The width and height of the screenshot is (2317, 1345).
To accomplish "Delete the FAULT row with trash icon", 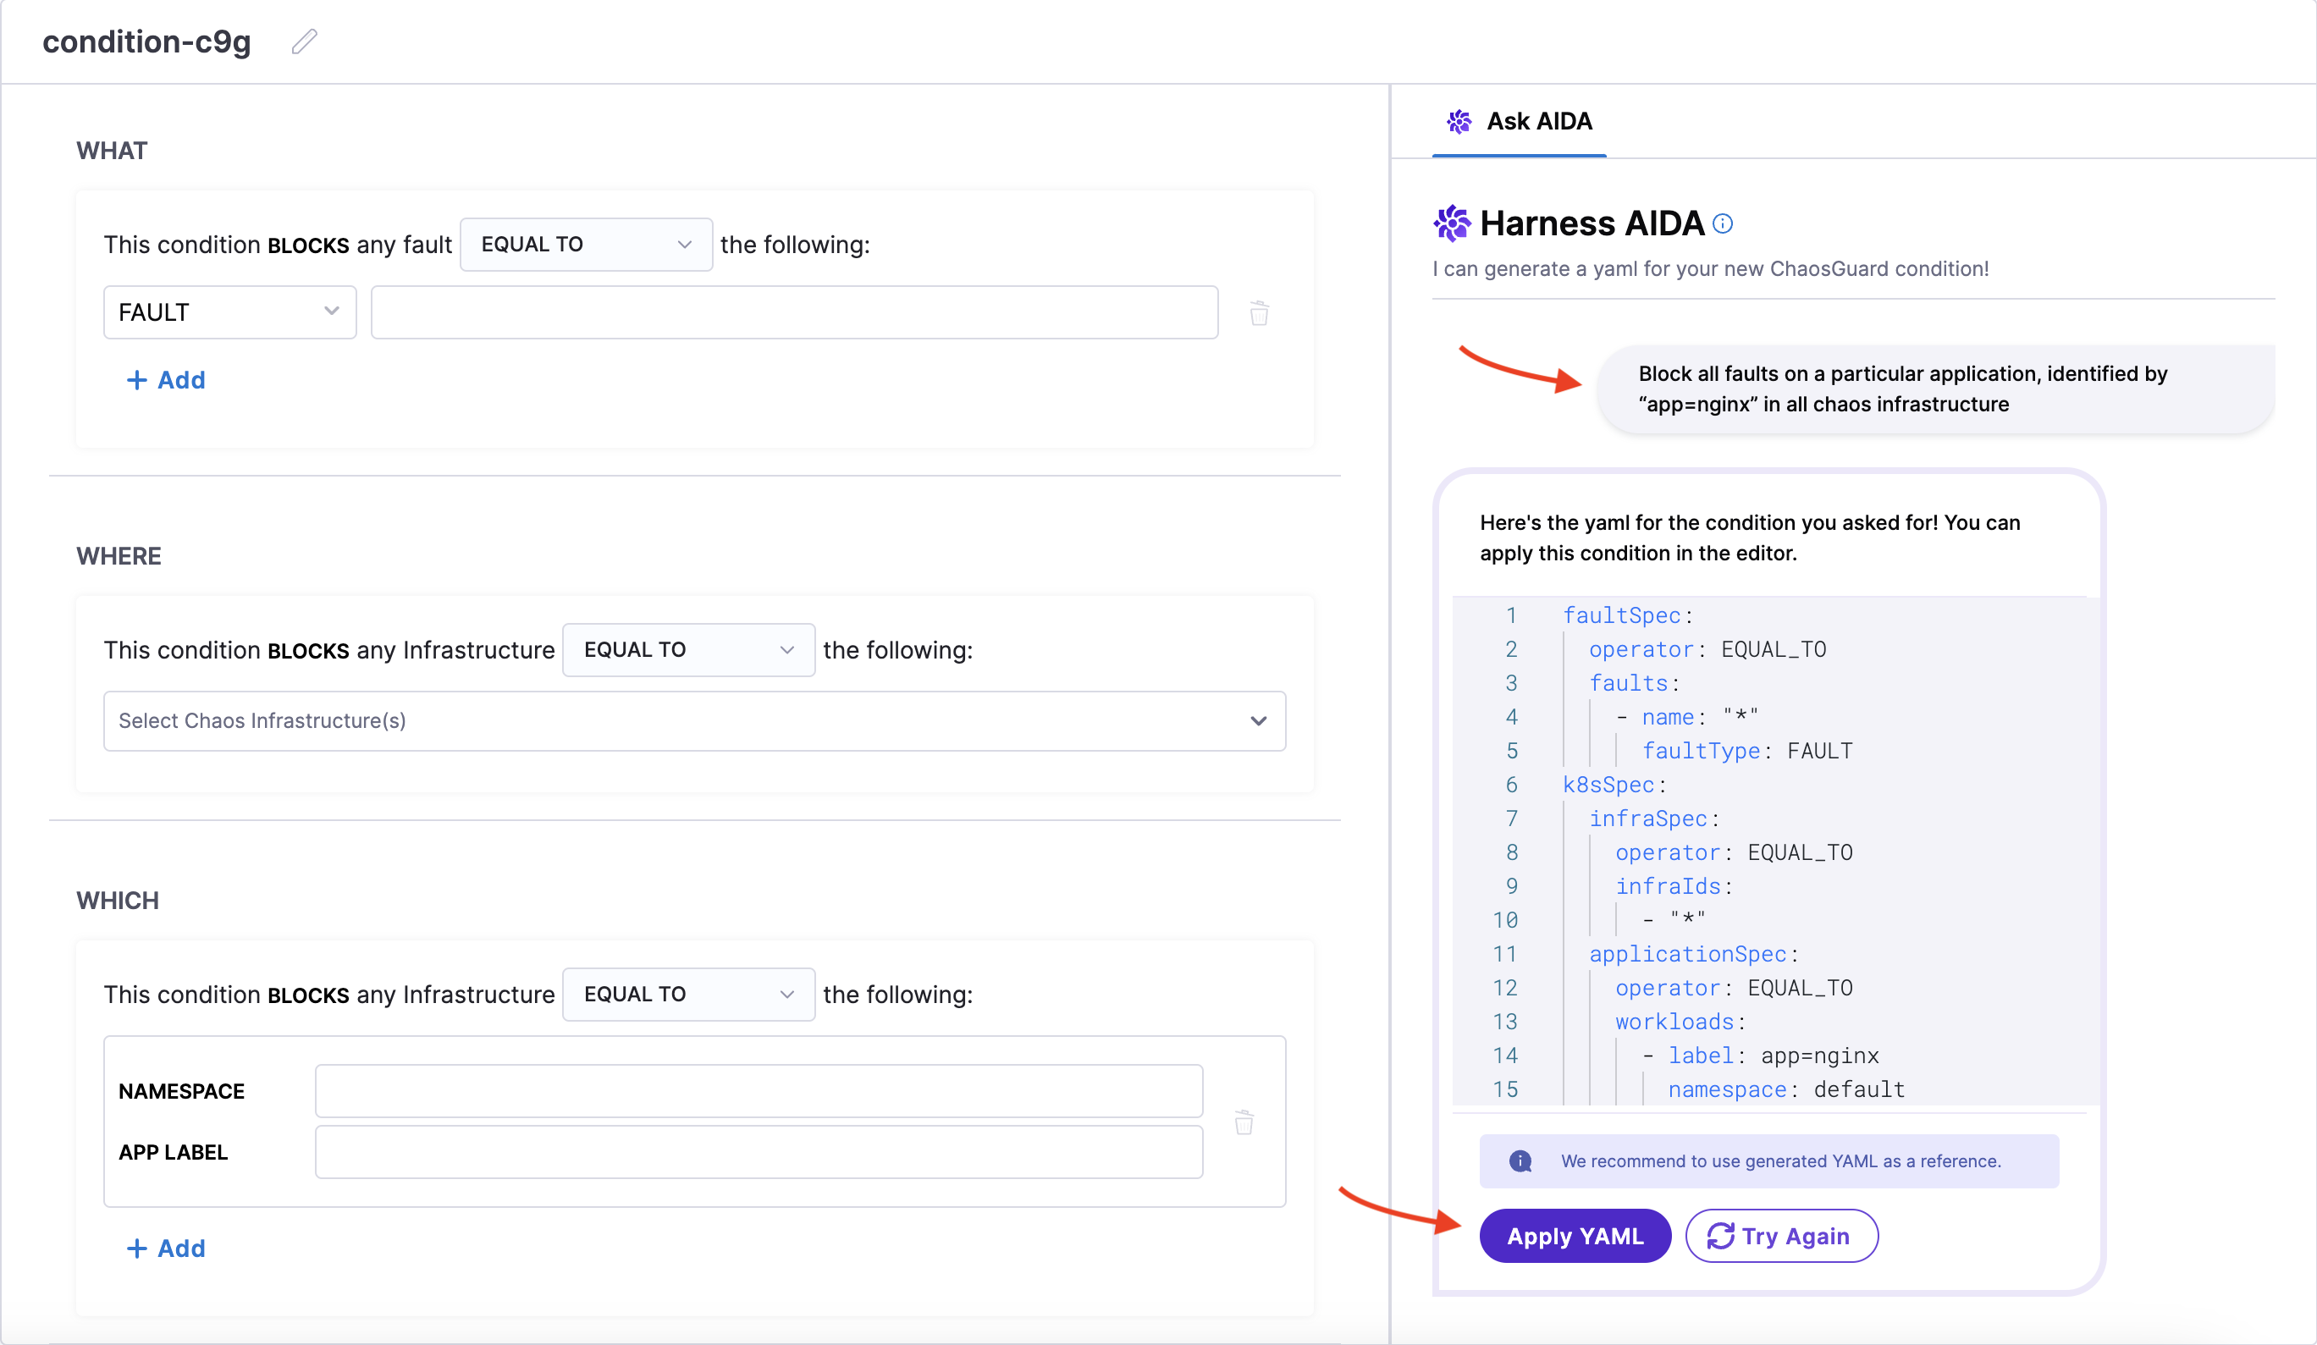I will point(1259,313).
